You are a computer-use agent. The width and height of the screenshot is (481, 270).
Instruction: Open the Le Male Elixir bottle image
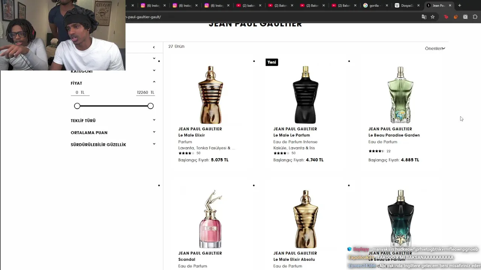[x=210, y=95]
